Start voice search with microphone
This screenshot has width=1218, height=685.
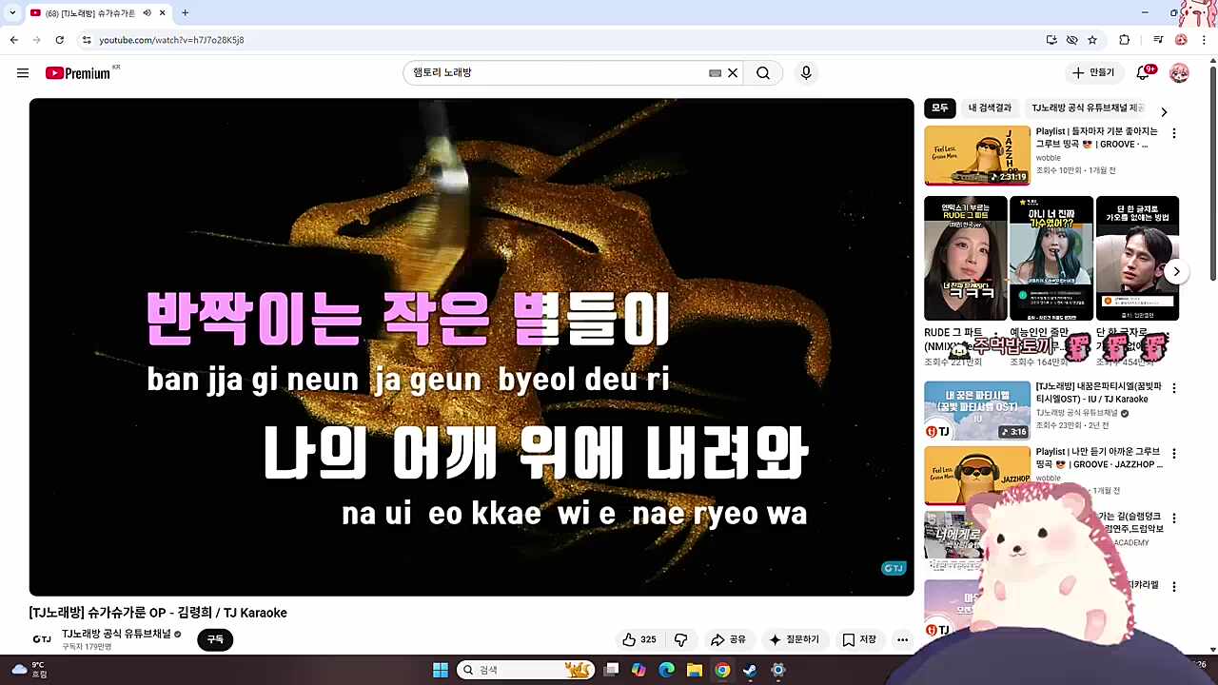click(x=806, y=73)
